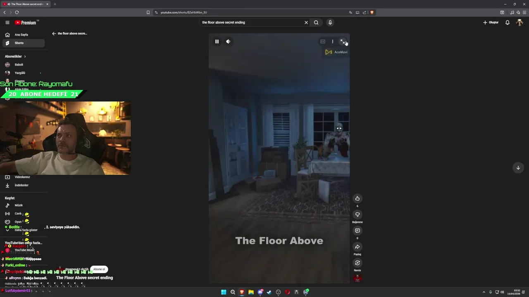The height and width of the screenshot is (297, 529).
Task: Expand Abonelikler subscriptions section
Action: point(16,57)
